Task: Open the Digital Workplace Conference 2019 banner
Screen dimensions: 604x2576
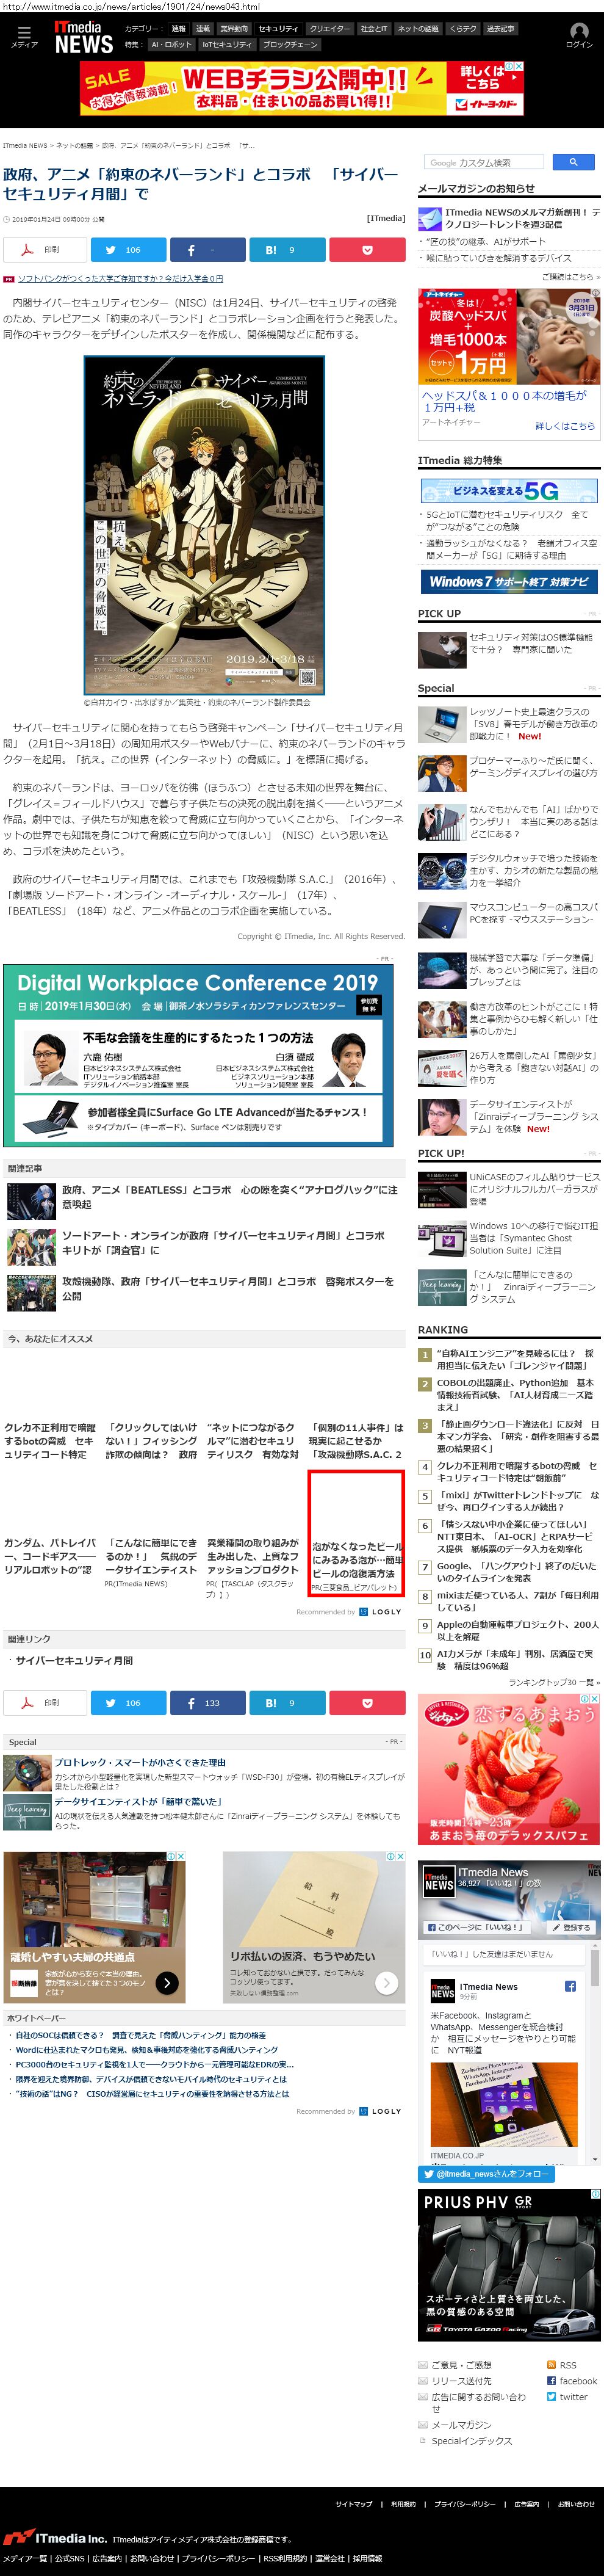Action: pyautogui.click(x=198, y=1055)
